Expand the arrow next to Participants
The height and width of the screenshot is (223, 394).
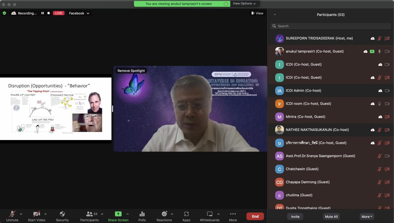point(102,214)
